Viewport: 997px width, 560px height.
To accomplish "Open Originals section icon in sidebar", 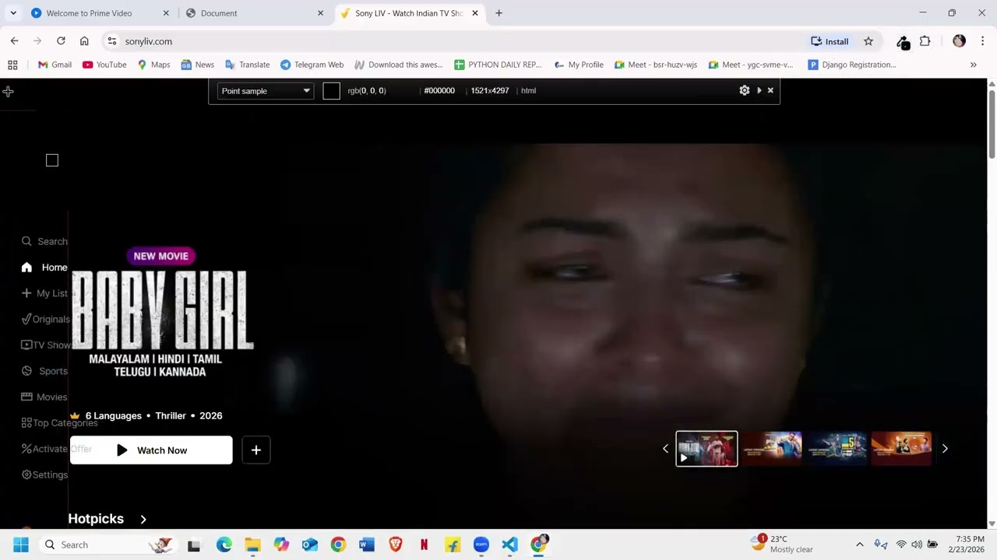I will click(26, 319).
